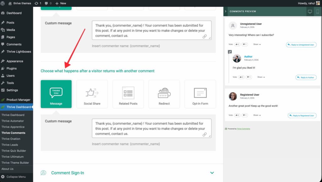Viewport: 322px width, 182px height.
Task: Open Share dropdown under Unregistered User comment
Action: coord(257,45)
